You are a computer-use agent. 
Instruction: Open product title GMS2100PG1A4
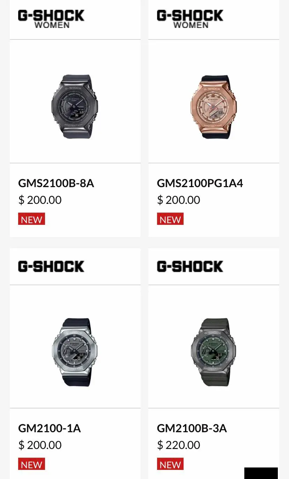point(200,183)
